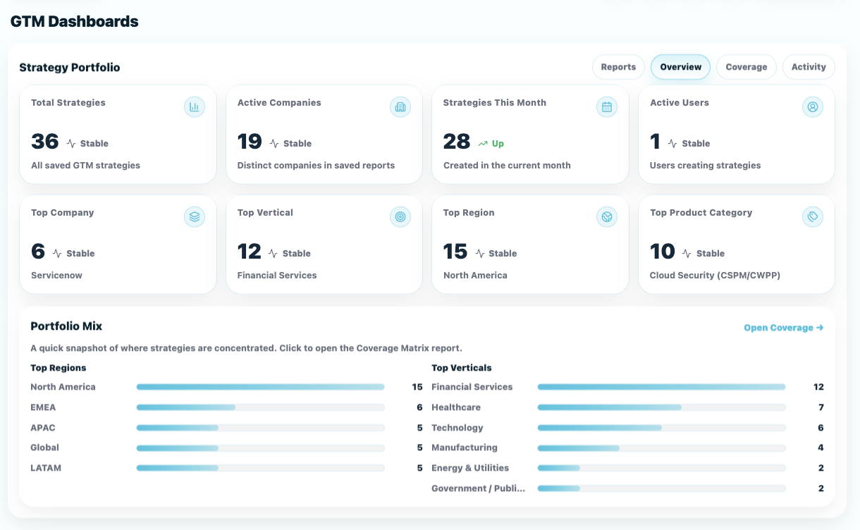
Task: Select the calendar icon on Strategies This Month
Action: pos(607,107)
